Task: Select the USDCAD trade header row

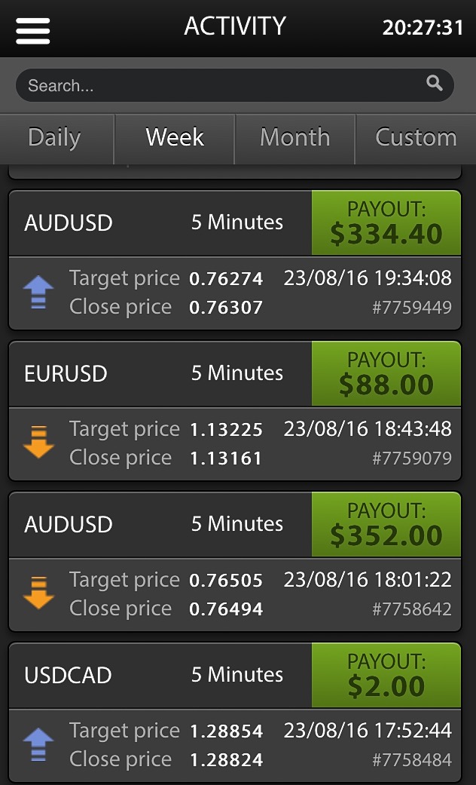Action: point(160,676)
